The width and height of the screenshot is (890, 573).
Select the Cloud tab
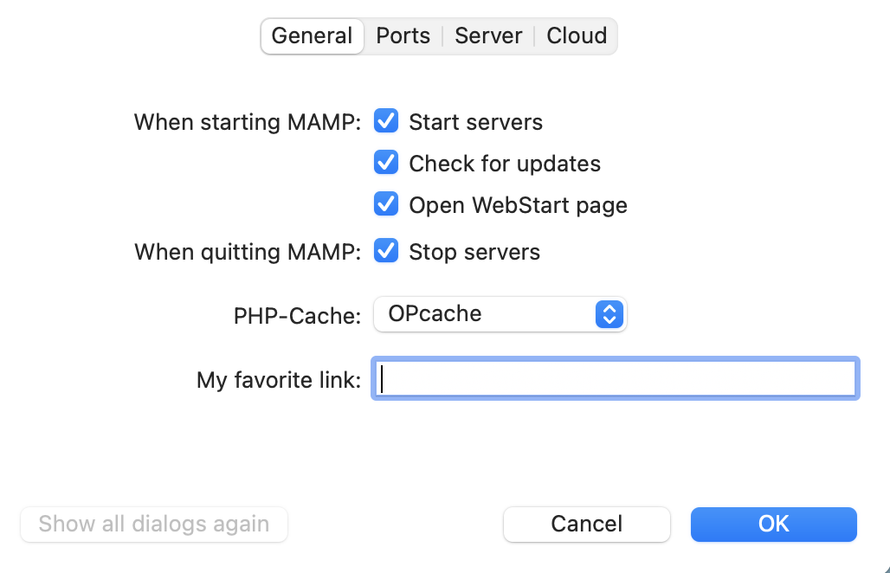point(576,35)
